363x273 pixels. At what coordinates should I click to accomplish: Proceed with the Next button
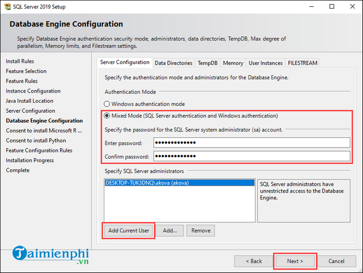point(295,262)
